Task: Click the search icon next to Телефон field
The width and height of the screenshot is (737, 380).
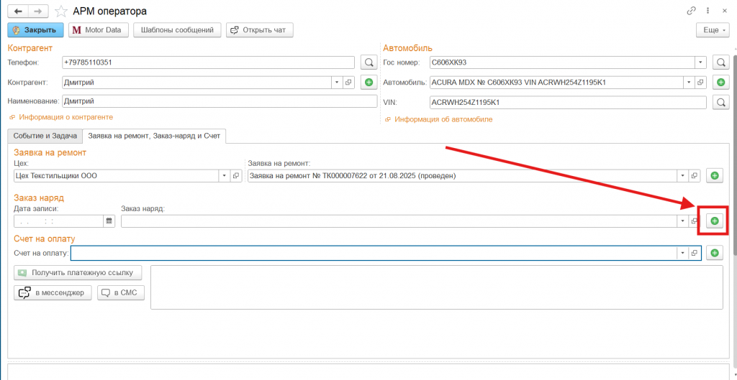Action: [x=368, y=62]
